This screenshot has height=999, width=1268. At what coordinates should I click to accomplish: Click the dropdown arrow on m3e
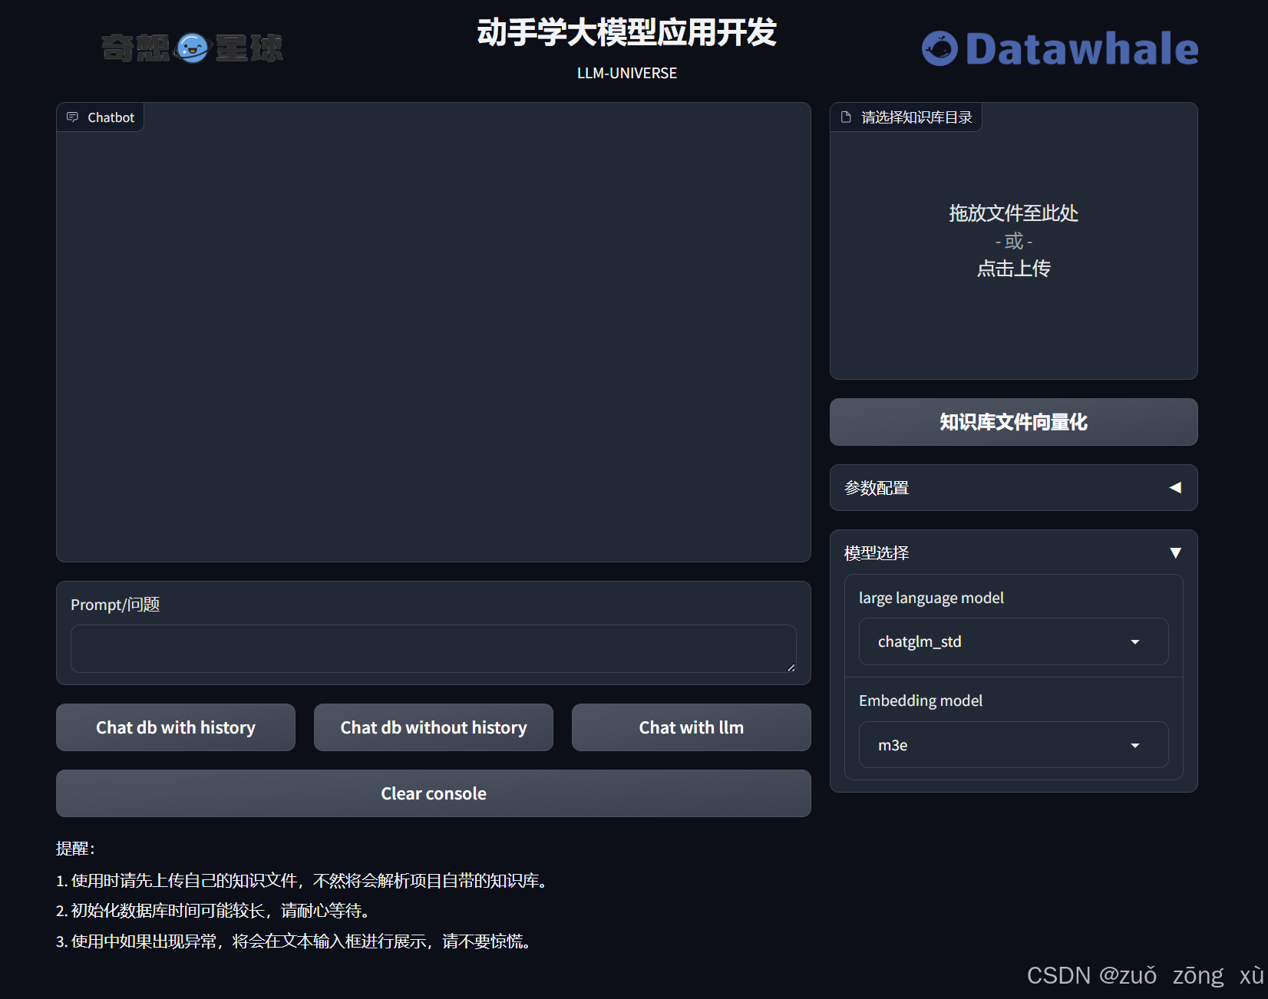pyautogui.click(x=1135, y=745)
